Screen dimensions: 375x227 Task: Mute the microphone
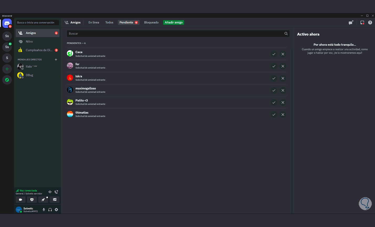pos(44,210)
